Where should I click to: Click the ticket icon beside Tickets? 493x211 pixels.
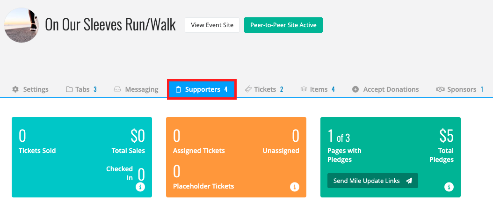click(248, 89)
